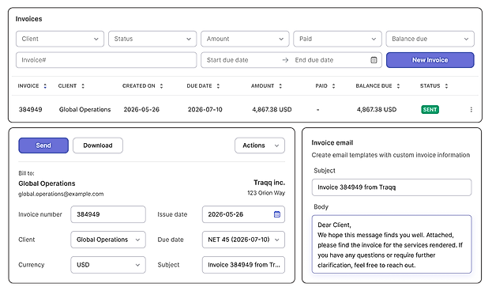Click the SENT status badge
The image size is (492, 291).
pyautogui.click(x=430, y=110)
